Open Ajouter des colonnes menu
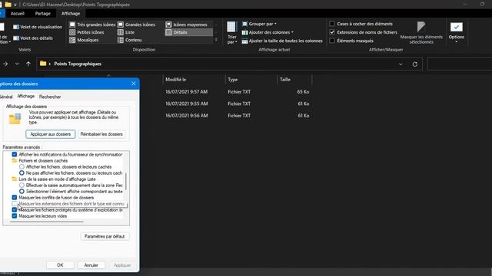492x276 pixels. (268, 32)
